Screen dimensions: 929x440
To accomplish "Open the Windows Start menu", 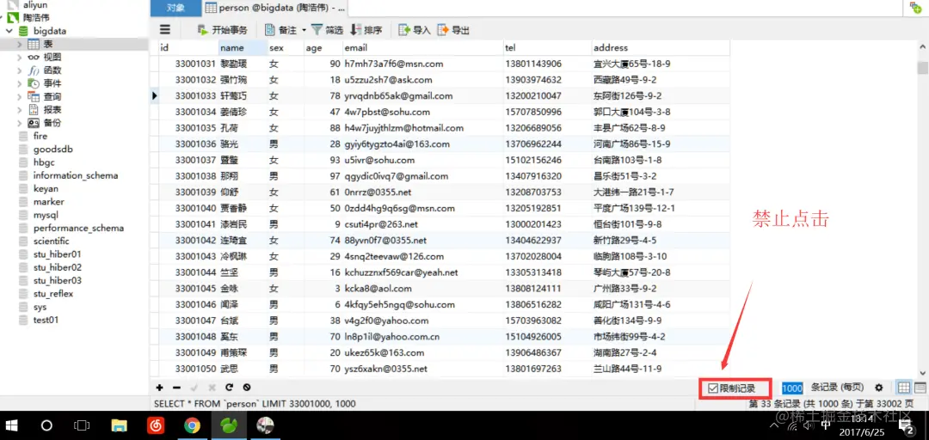I will point(12,425).
